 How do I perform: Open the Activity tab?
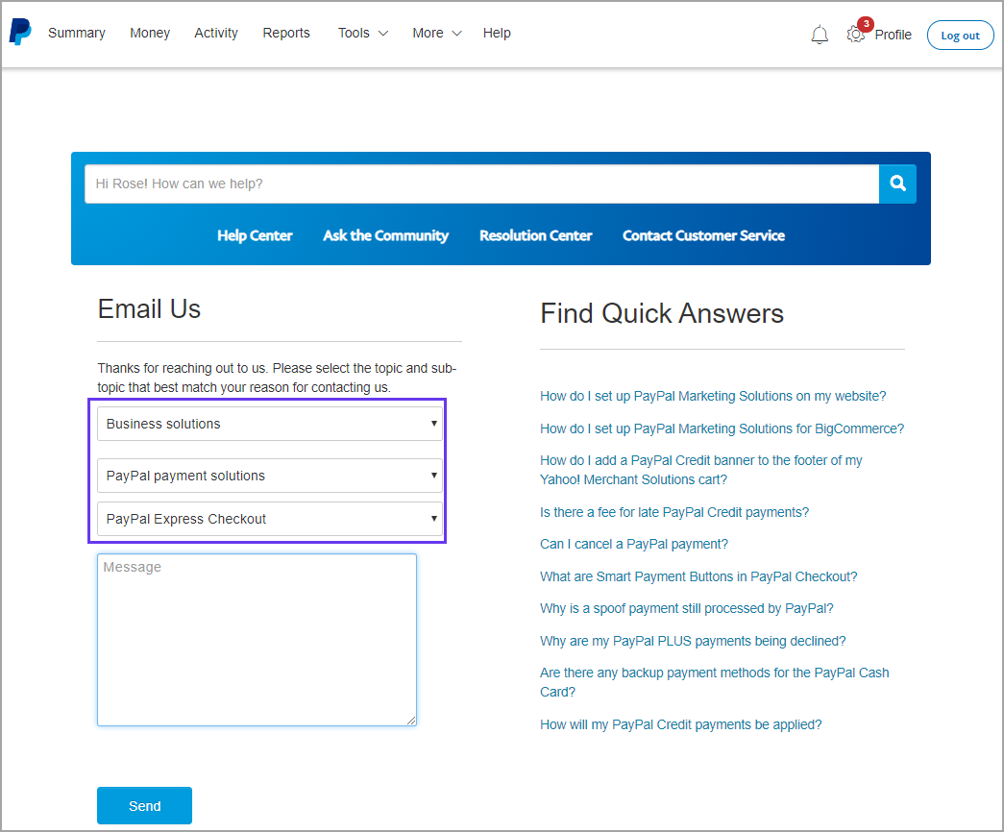216,33
